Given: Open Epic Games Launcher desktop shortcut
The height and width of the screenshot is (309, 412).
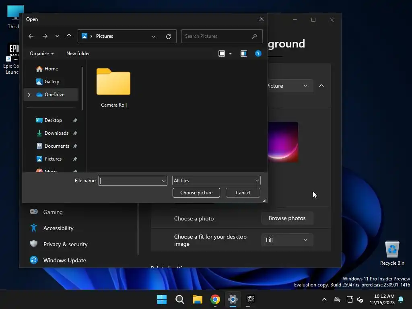Looking at the screenshot, I should pos(11,60).
